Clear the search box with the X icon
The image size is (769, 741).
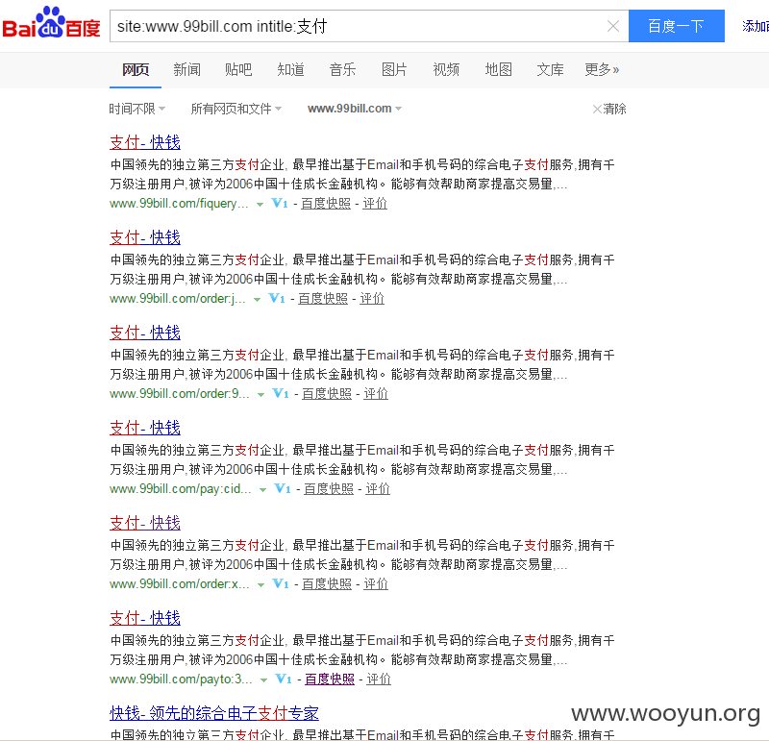(613, 26)
